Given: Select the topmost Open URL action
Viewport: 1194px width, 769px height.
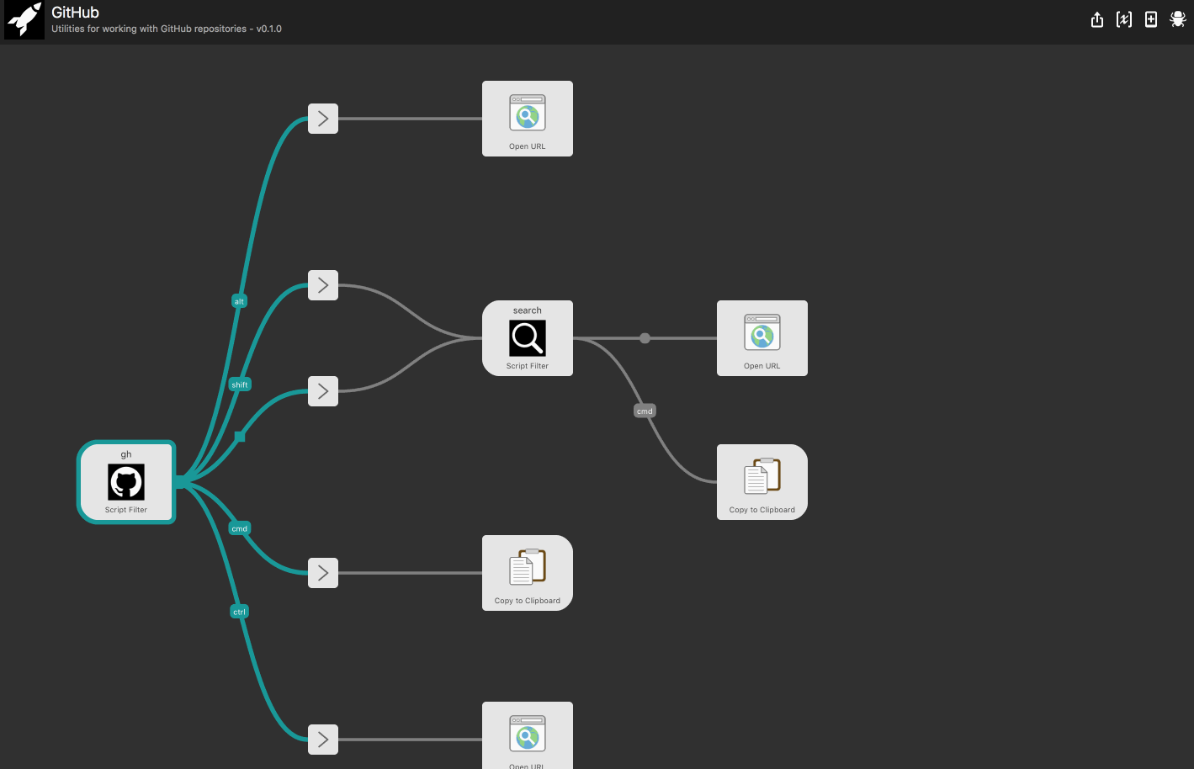Looking at the screenshot, I should click(527, 118).
